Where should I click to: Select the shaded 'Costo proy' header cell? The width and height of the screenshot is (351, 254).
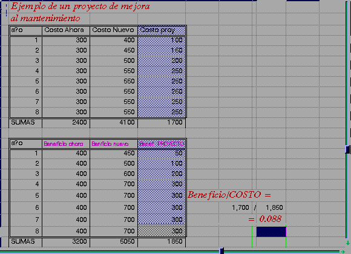coord(162,30)
